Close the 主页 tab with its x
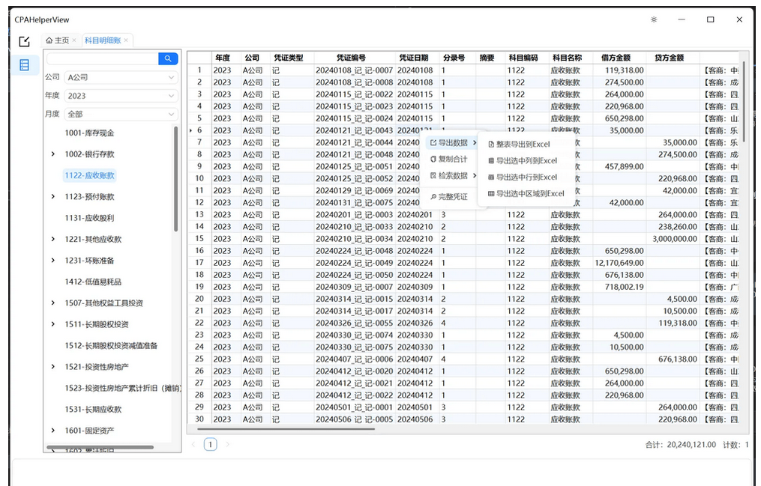Image resolution: width=761 pixels, height=486 pixels. coord(74,40)
